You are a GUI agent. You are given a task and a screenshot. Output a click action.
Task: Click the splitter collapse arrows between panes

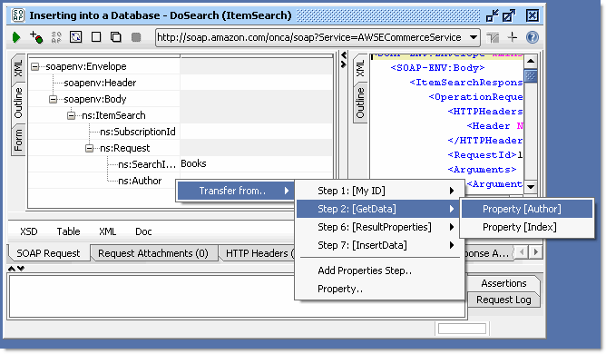pos(344,60)
